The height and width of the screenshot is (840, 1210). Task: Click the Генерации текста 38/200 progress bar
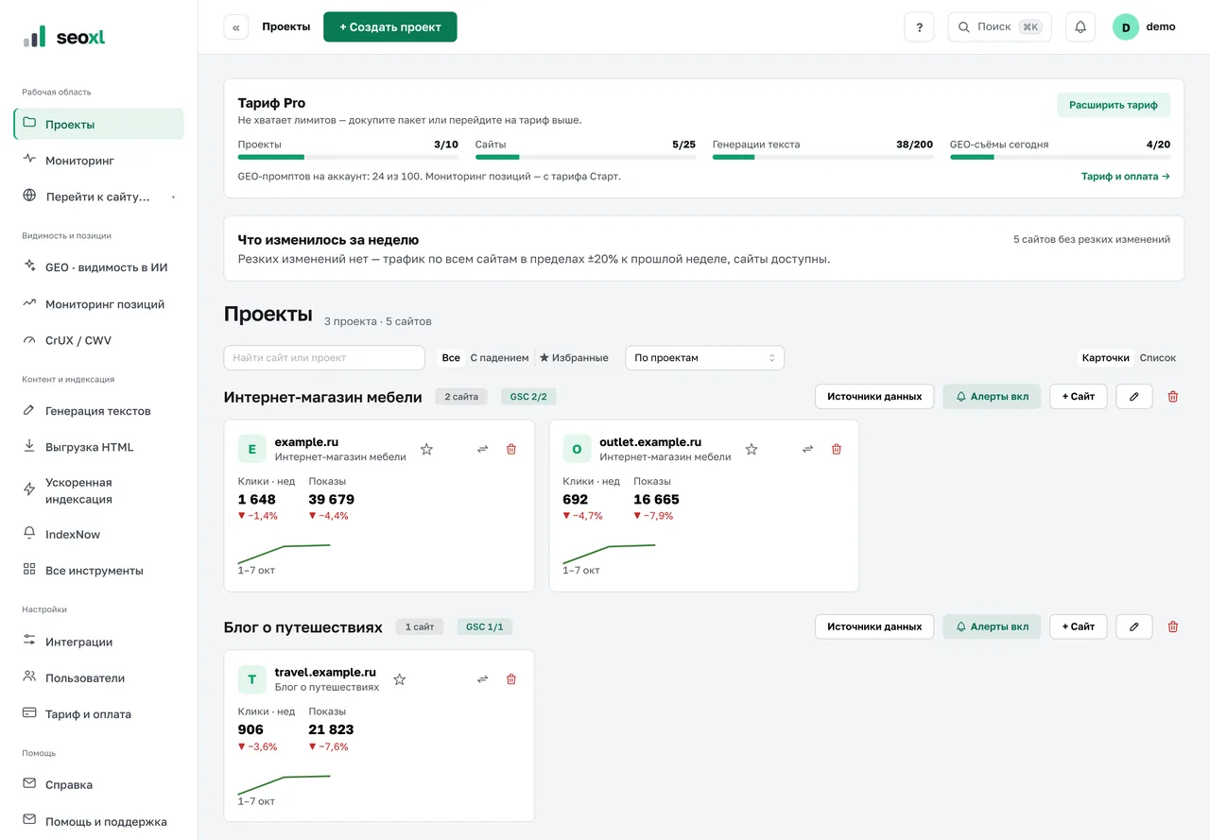pyautogui.click(x=822, y=157)
